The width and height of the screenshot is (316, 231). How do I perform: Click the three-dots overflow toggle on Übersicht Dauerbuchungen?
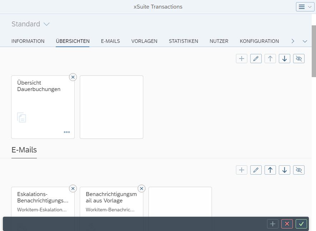(67, 132)
